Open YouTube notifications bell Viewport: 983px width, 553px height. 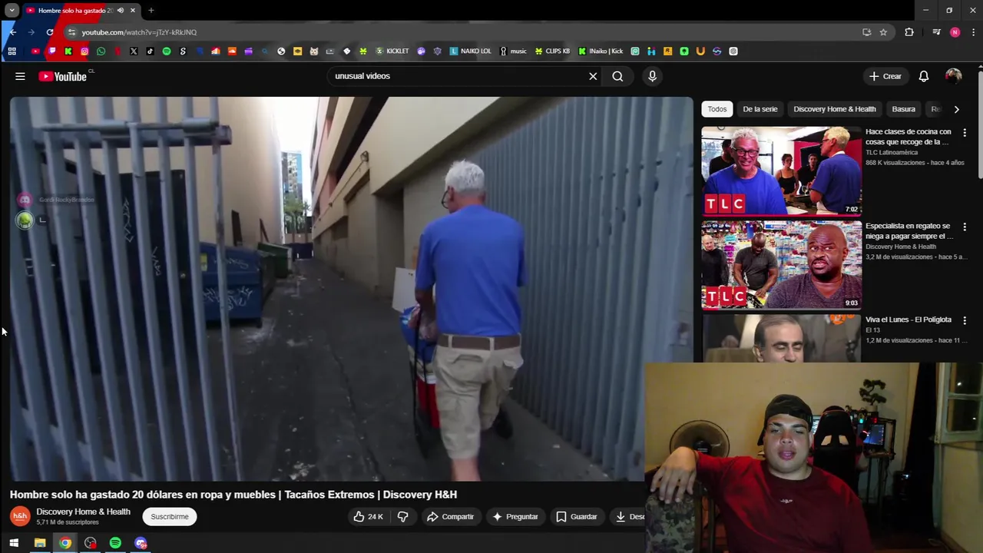tap(924, 76)
